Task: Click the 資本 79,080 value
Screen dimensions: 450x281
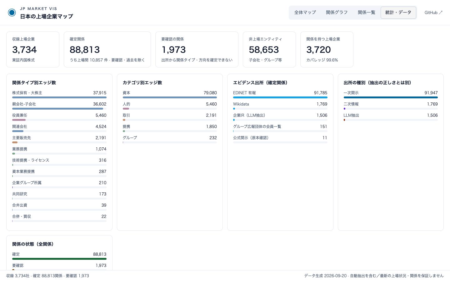Action: 210,93
